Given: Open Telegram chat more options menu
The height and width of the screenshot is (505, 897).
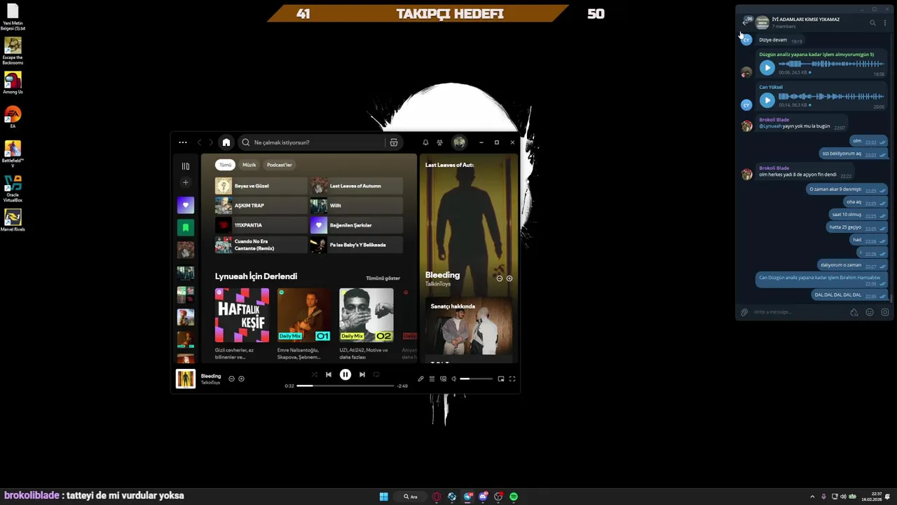Looking at the screenshot, I should pyautogui.click(x=885, y=23).
